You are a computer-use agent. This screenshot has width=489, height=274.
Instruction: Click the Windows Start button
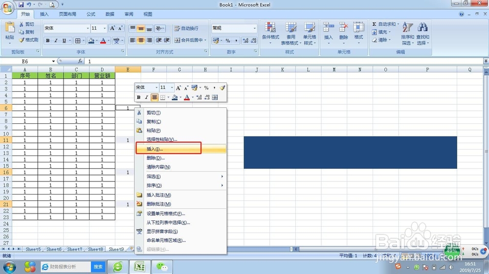9,267
